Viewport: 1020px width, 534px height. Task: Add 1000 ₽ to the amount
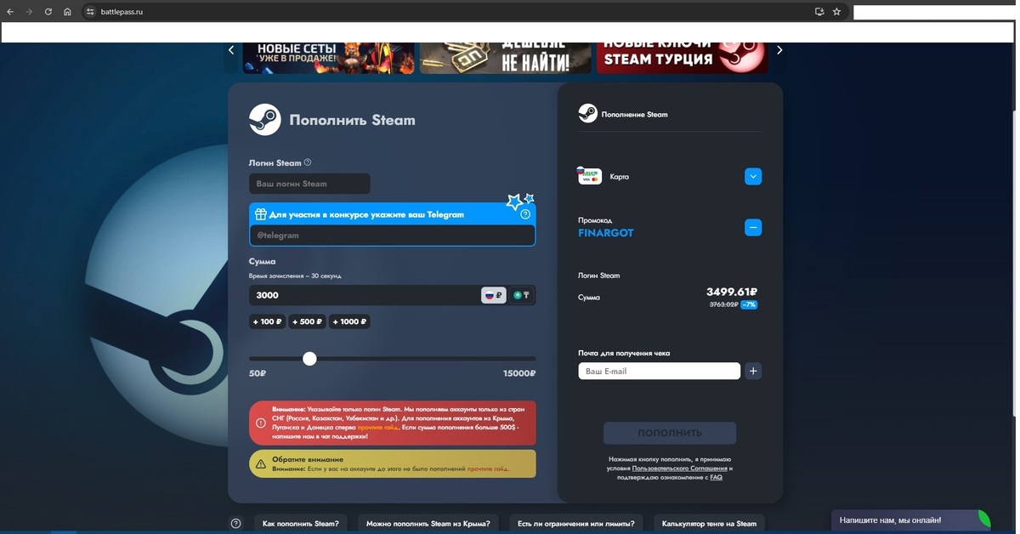point(349,321)
